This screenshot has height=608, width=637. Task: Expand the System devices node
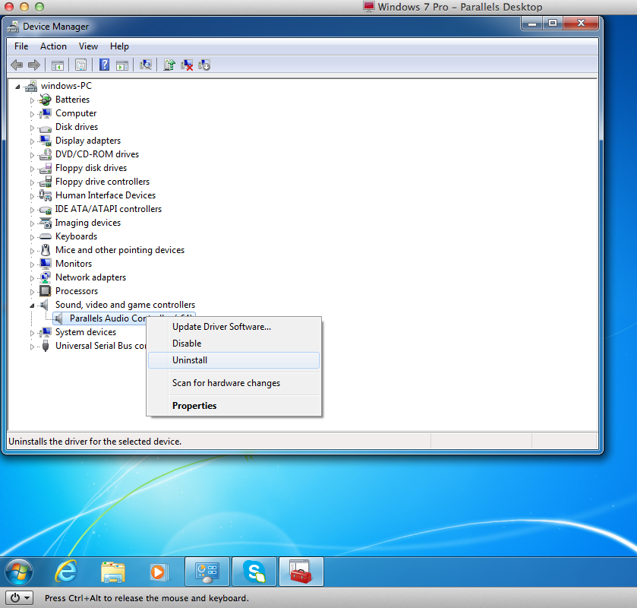[32, 333]
